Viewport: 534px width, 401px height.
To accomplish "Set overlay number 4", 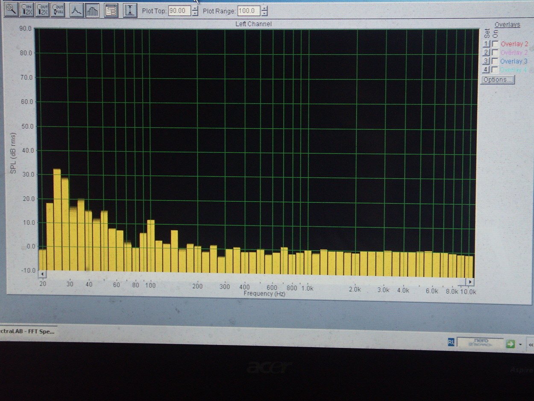I will pyautogui.click(x=486, y=70).
